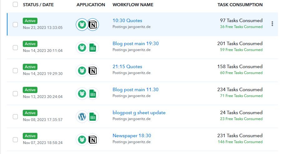Click the '234 Tasks Consumed' text
This screenshot has height=154, width=282.
click(x=240, y=90)
